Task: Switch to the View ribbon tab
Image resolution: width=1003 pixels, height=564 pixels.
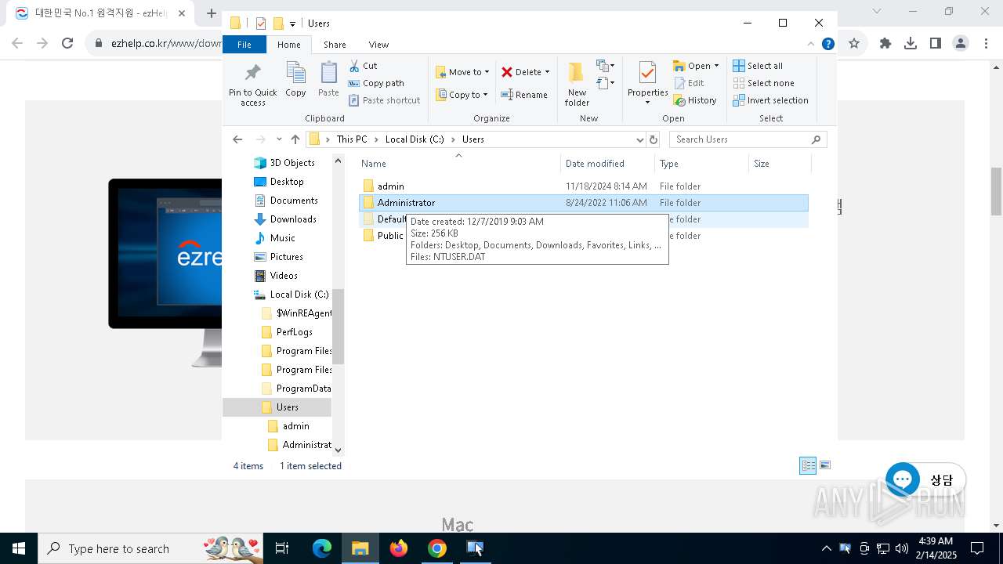Action: pyautogui.click(x=378, y=45)
